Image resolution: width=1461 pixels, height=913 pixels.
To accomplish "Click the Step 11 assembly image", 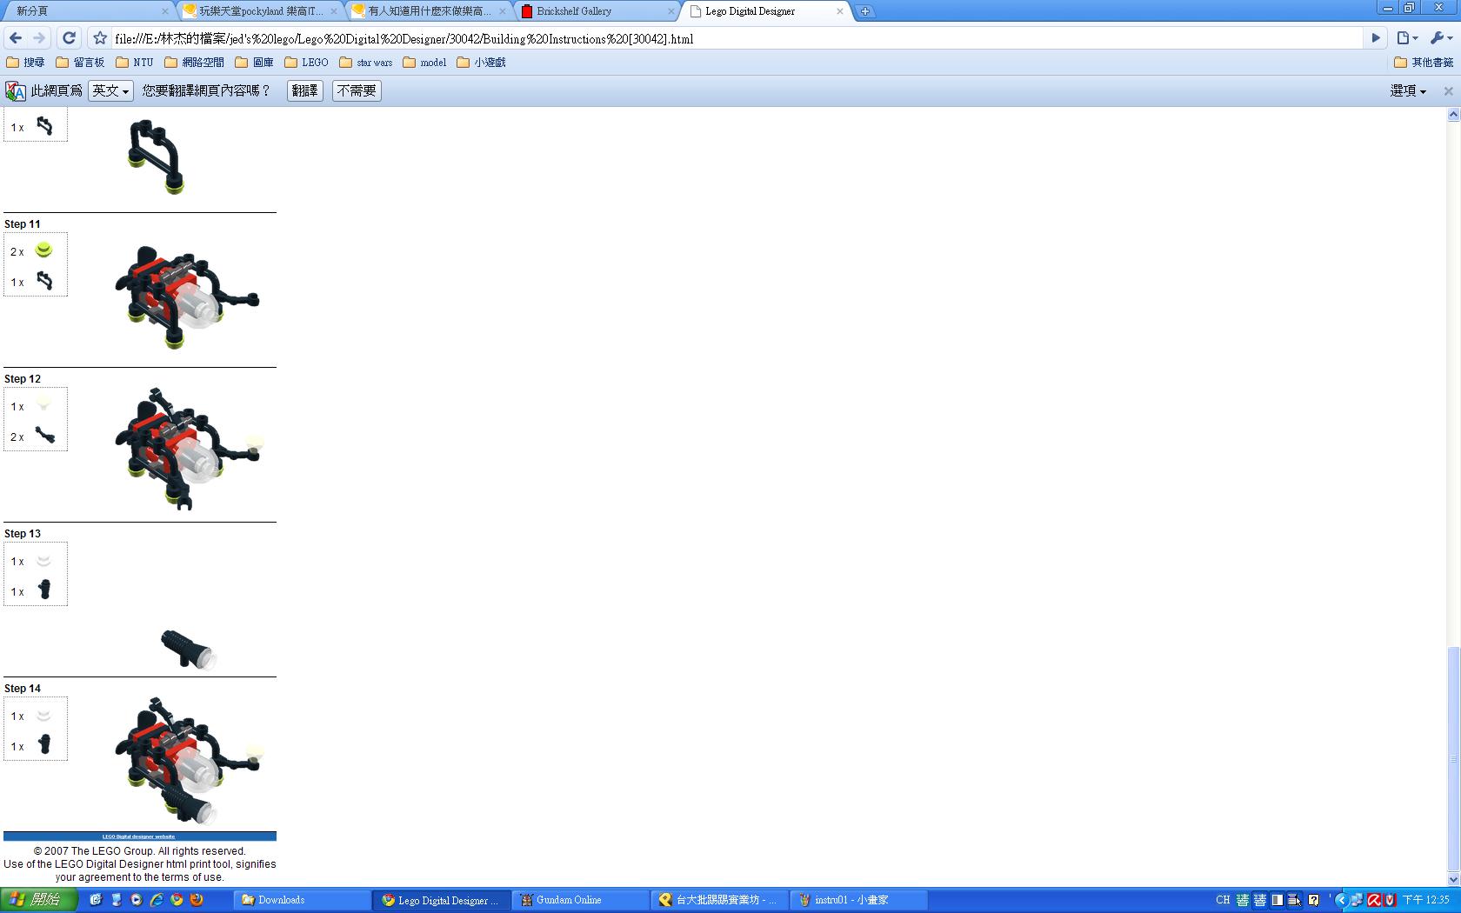I will pyautogui.click(x=187, y=297).
